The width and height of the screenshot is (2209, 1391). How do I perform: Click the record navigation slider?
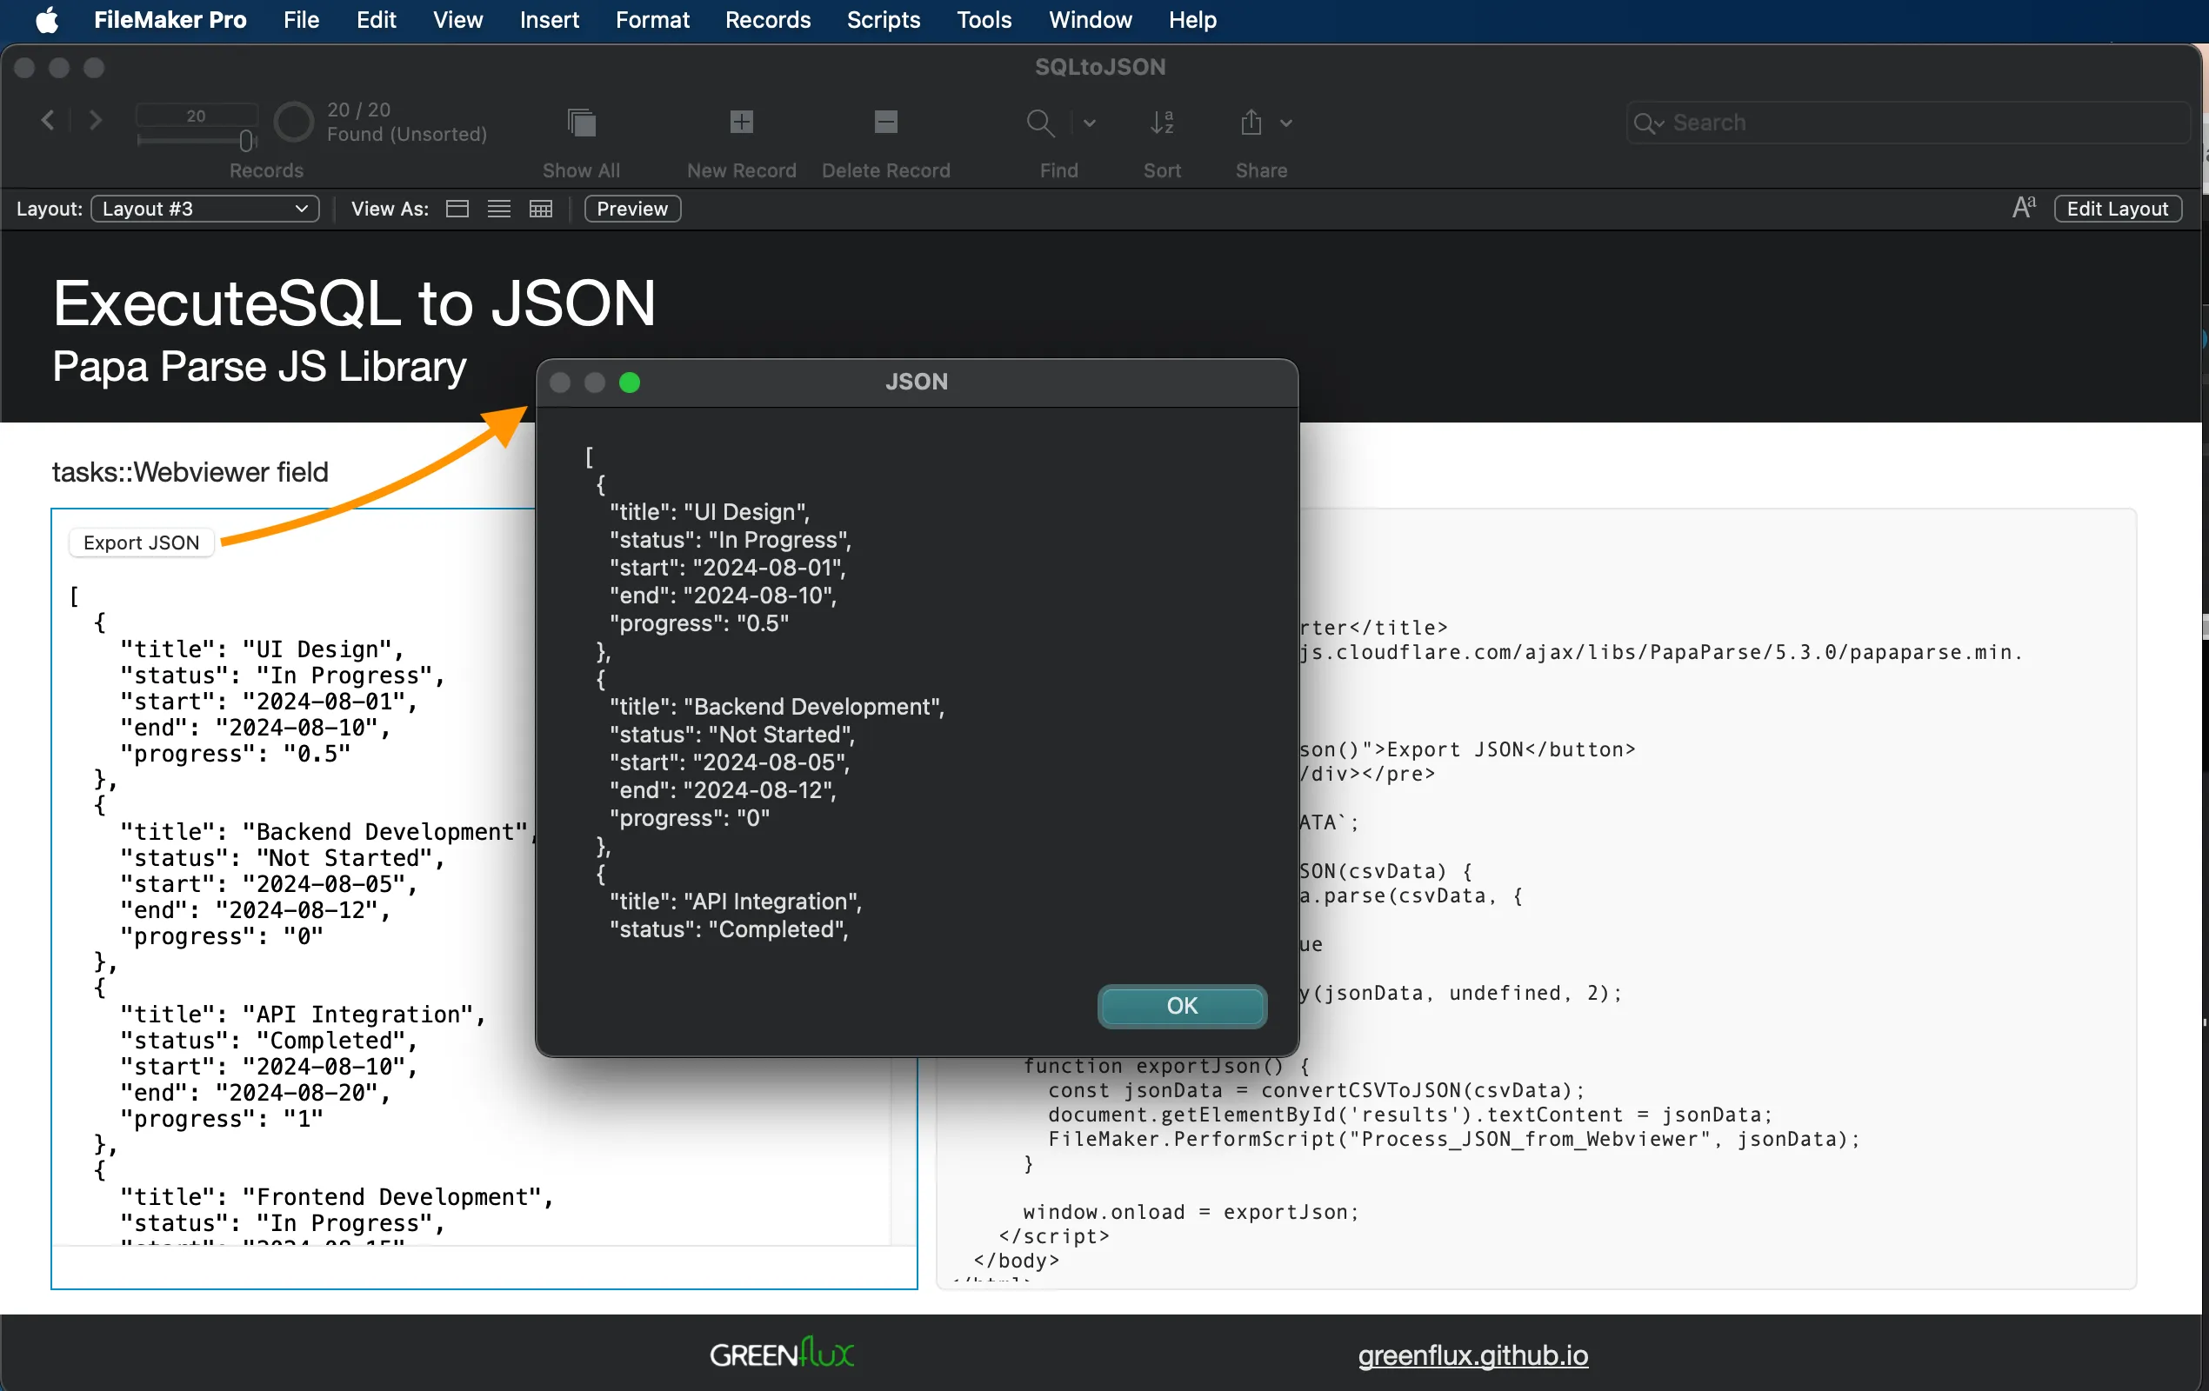pyautogui.click(x=197, y=140)
